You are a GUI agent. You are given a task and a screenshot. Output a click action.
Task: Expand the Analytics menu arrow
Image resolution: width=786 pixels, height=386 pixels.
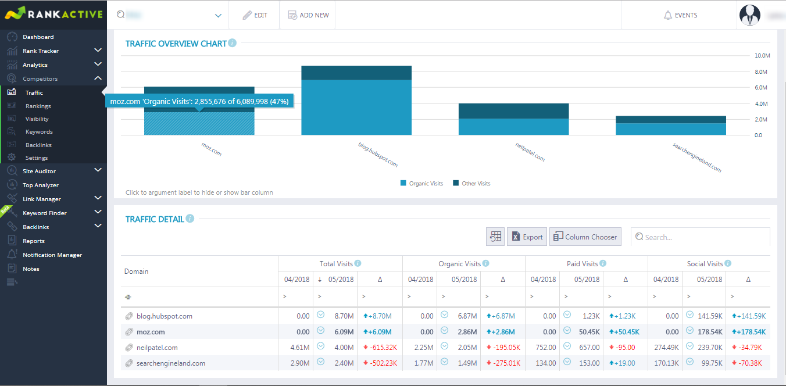click(x=98, y=64)
